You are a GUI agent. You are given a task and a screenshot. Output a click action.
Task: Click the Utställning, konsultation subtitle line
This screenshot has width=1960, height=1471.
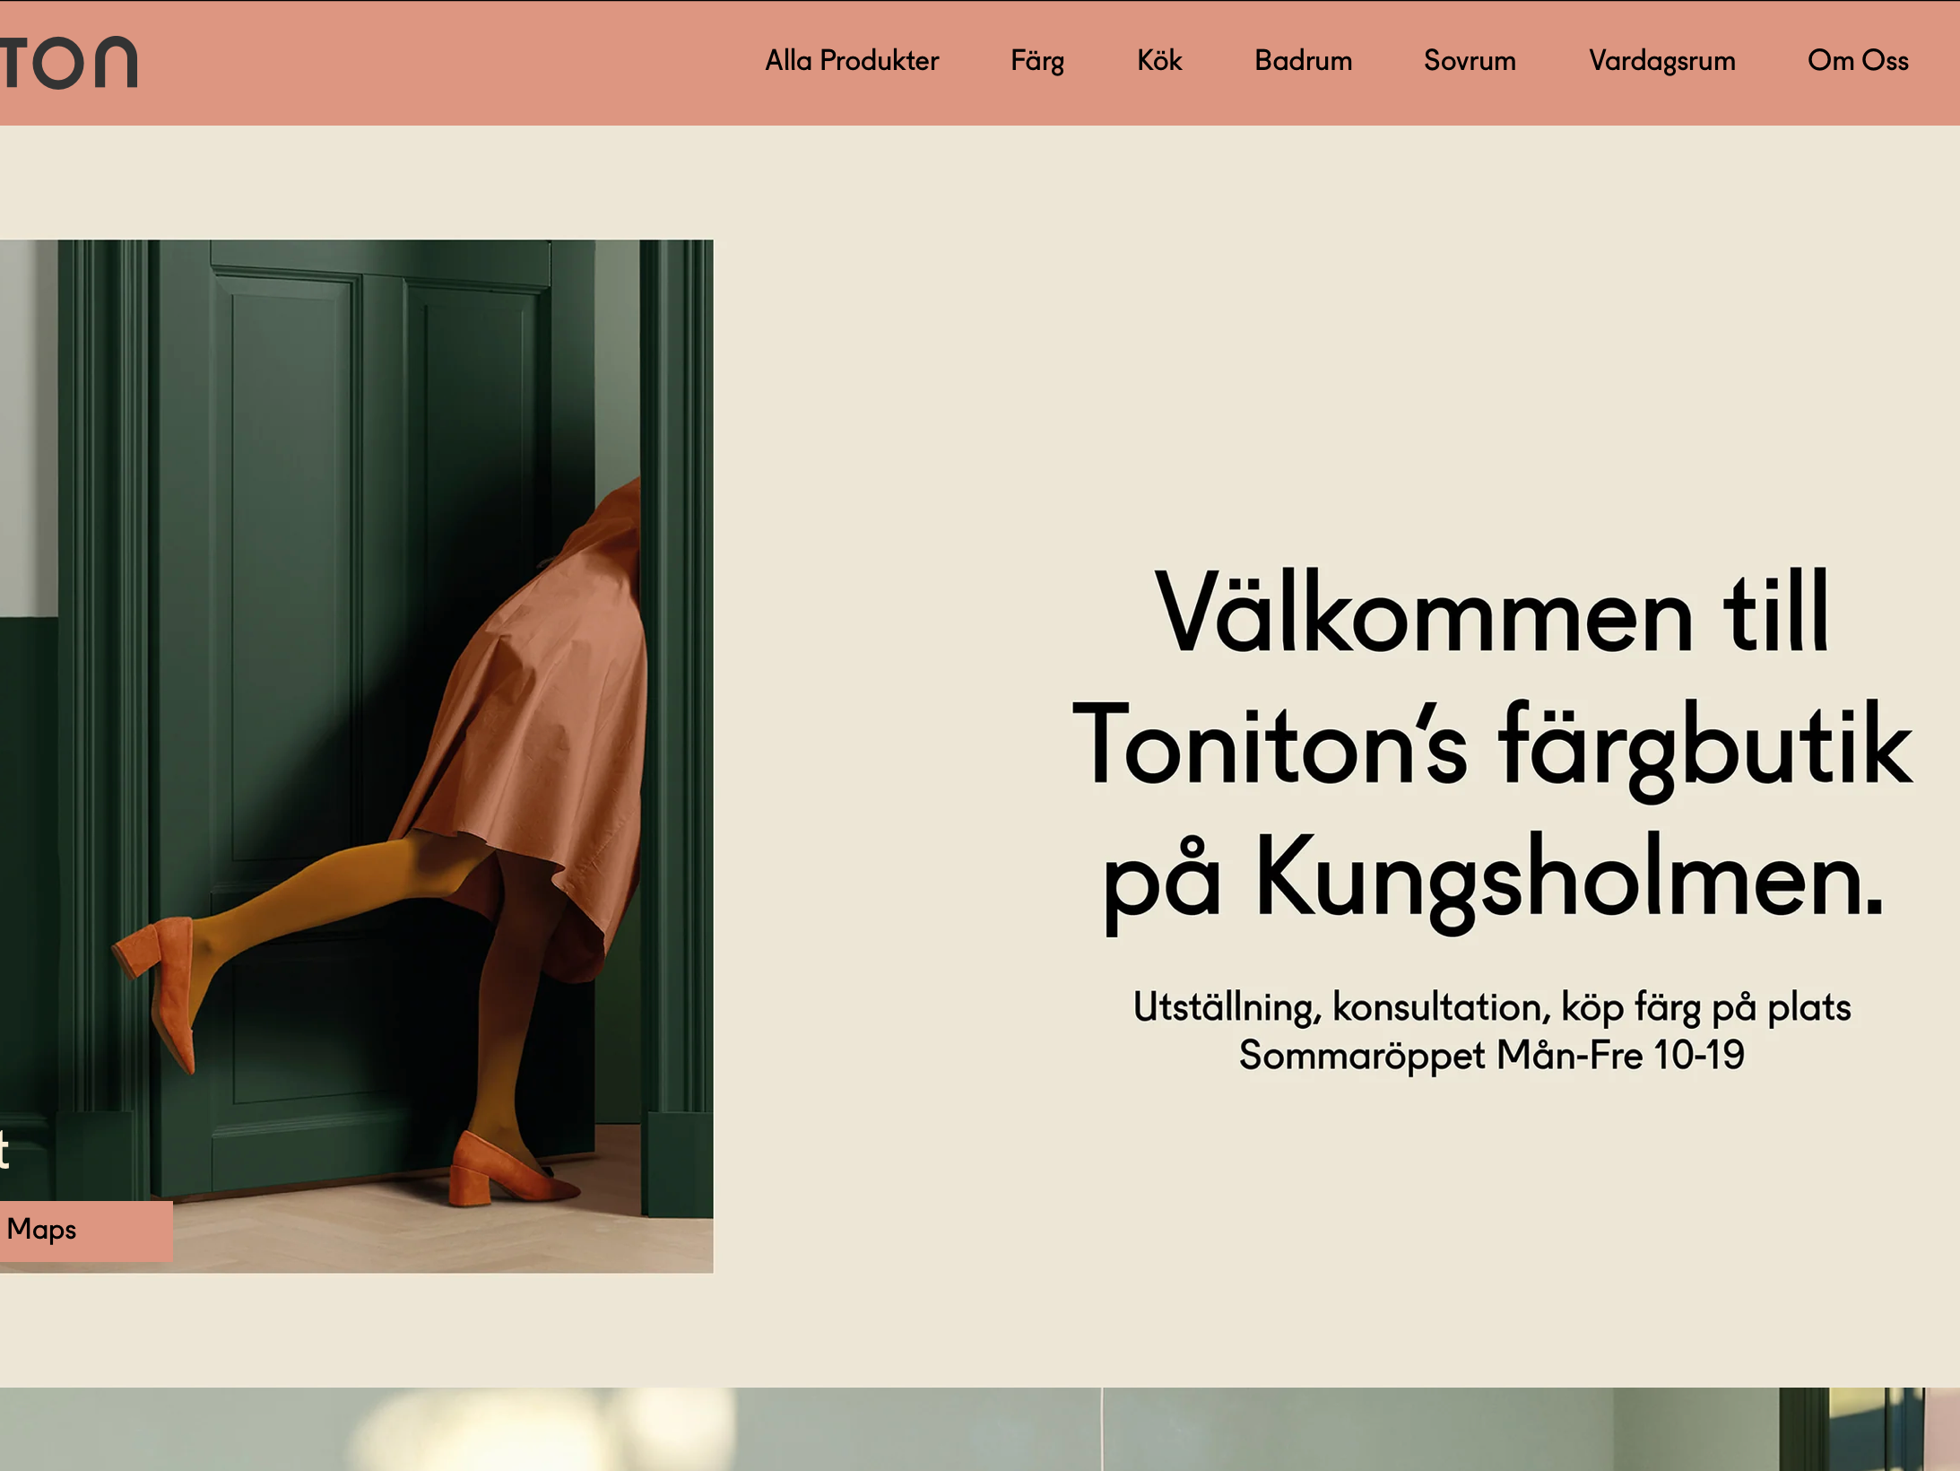point(1491,1007)
